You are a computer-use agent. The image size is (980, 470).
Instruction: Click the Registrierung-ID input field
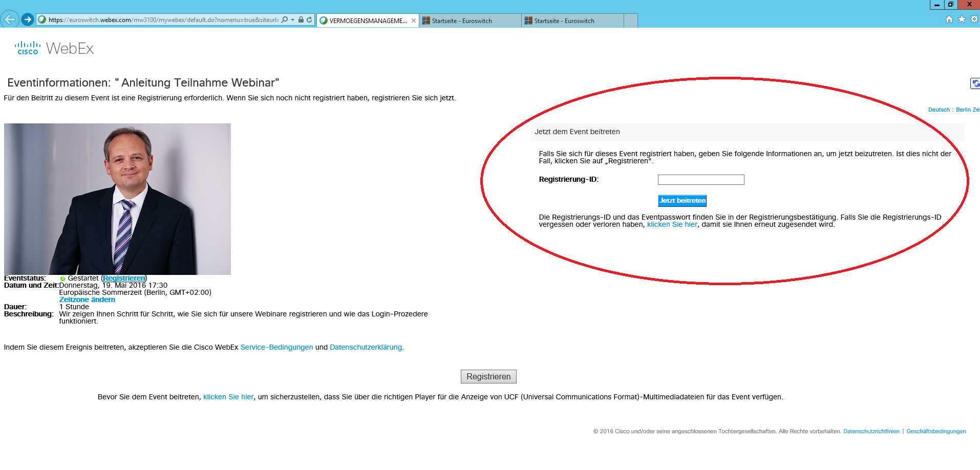click(x=700, y=180)
